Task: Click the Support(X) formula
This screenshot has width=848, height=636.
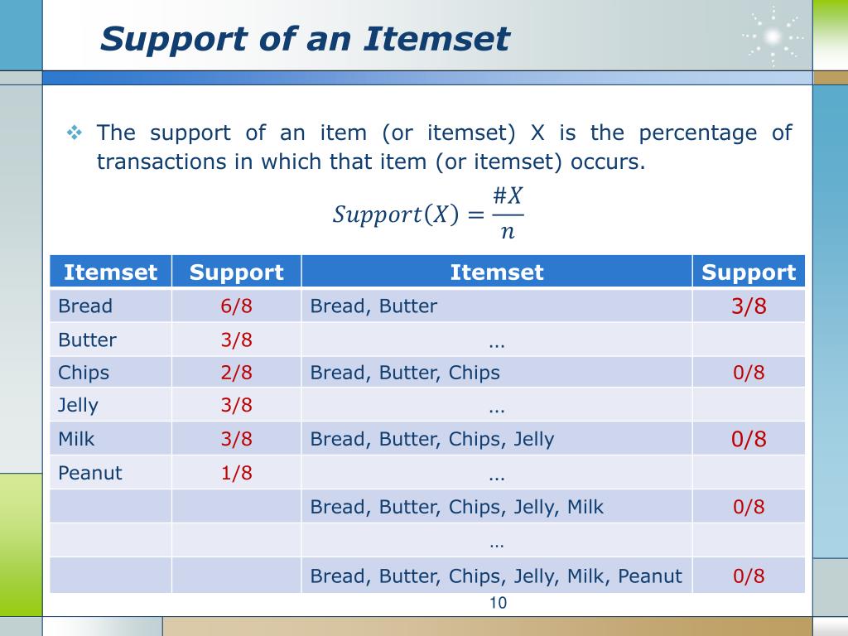Action: pyautogui.click(x=428, y=213)
